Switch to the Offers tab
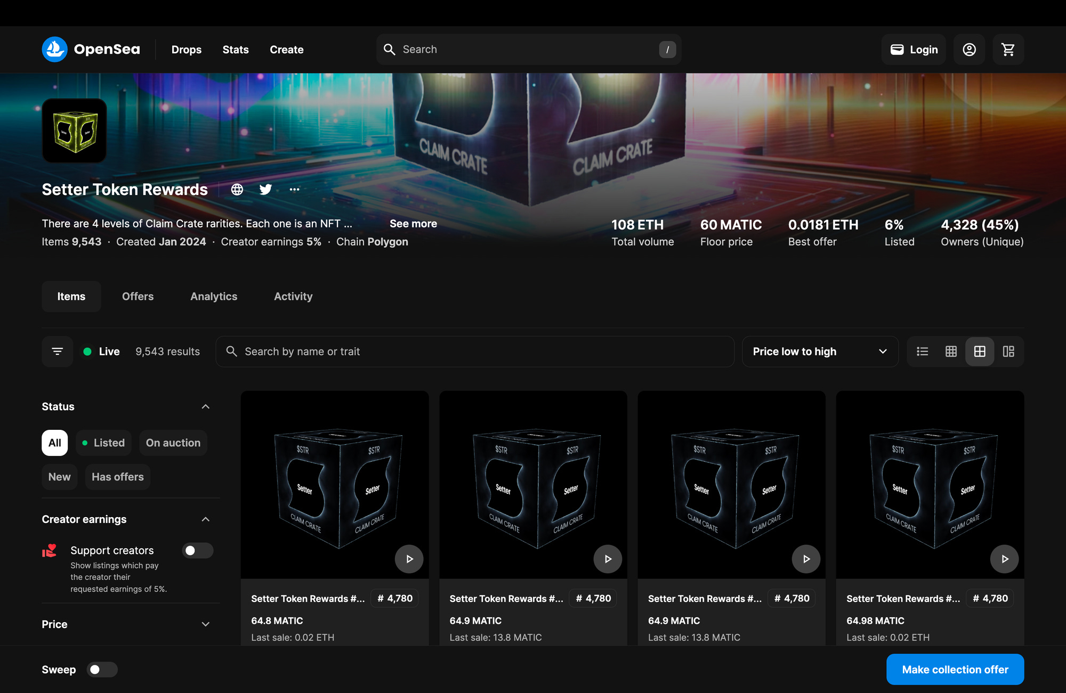 pos(138,296)
